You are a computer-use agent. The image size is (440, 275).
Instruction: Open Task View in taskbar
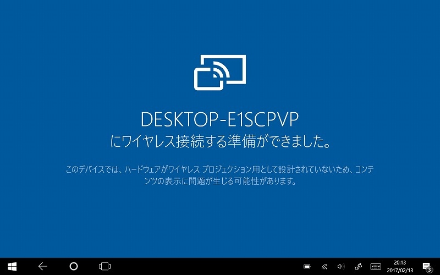click(105, 266)
